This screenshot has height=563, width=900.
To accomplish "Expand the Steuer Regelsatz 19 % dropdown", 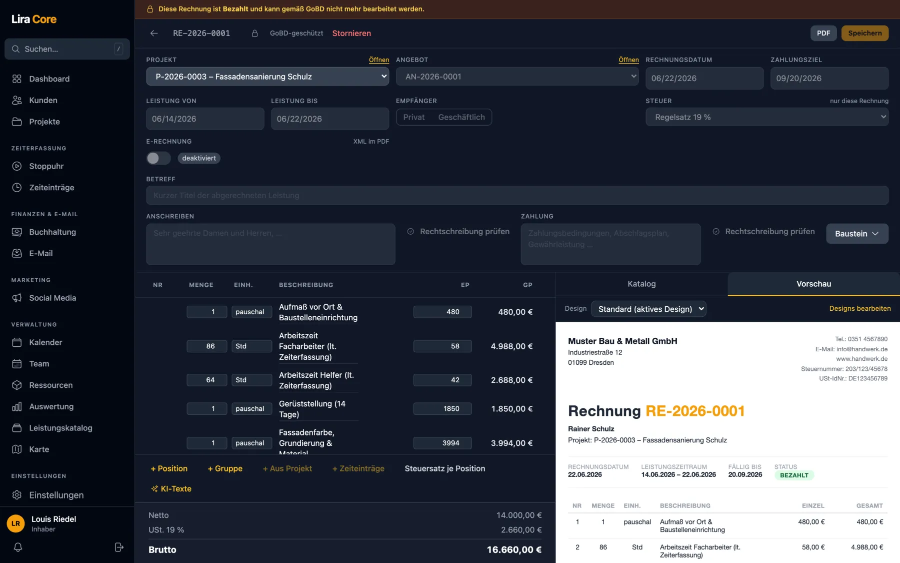I will [x=767, y=118].
